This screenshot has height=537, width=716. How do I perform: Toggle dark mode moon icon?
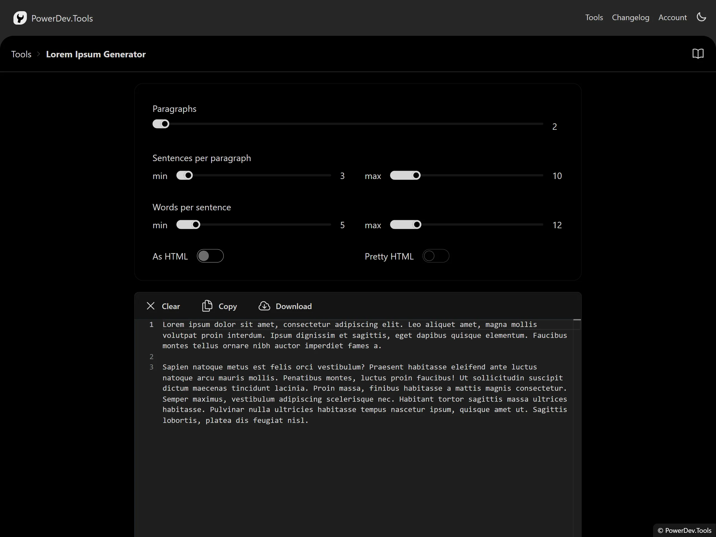pos(701,17)
